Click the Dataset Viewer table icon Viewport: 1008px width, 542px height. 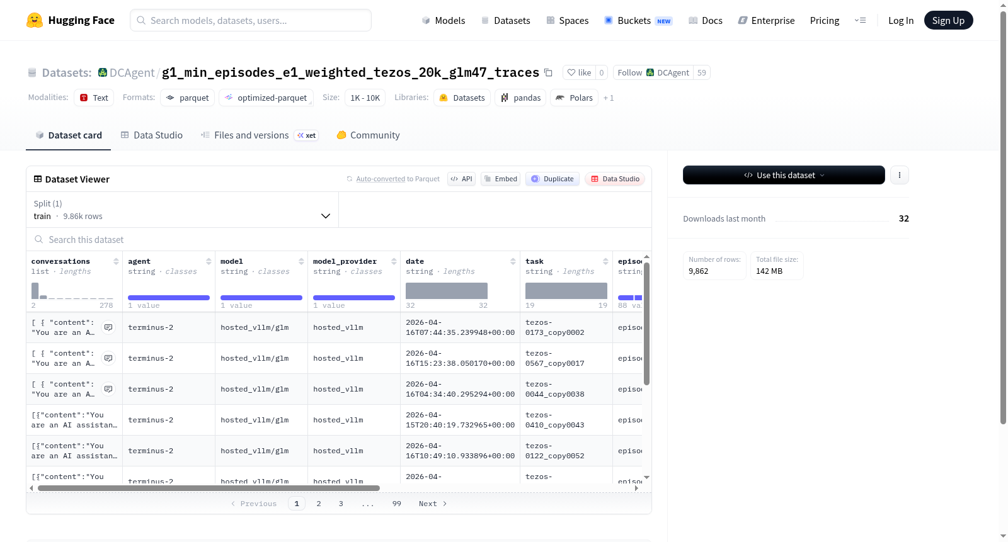(x=38, y=179)
